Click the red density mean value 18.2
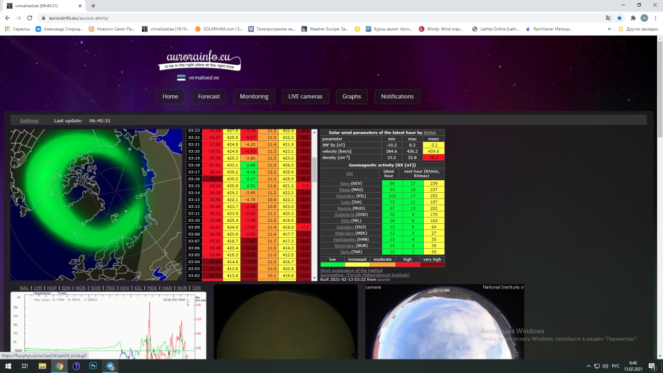The width and height of the screenshot is (663, 373). coord(434,157)
